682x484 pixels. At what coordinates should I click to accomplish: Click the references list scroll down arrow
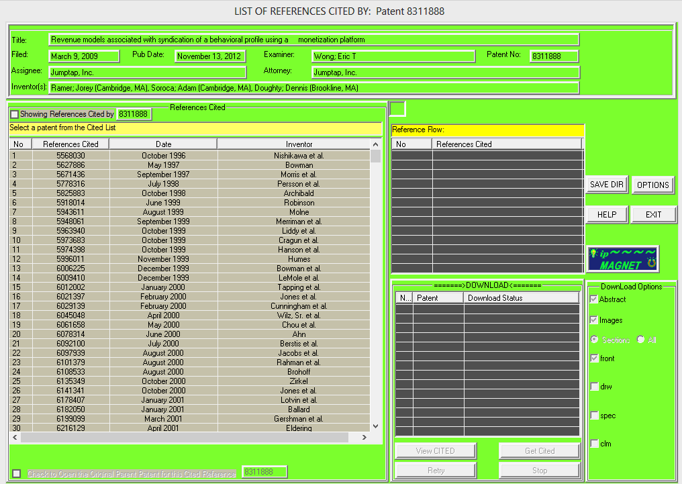point(376,426)
